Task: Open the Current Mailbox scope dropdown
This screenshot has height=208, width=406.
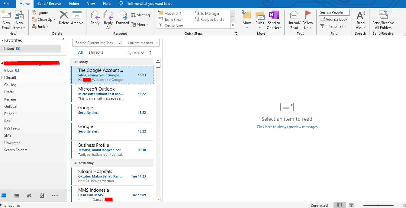Action: (143, 43)
